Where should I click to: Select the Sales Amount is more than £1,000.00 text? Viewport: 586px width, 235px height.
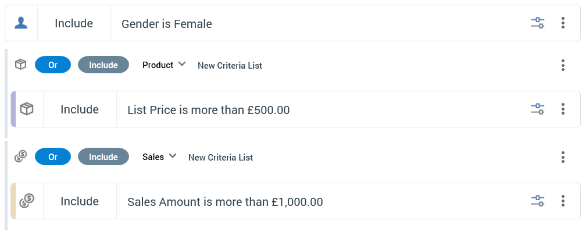pos(225,202)
